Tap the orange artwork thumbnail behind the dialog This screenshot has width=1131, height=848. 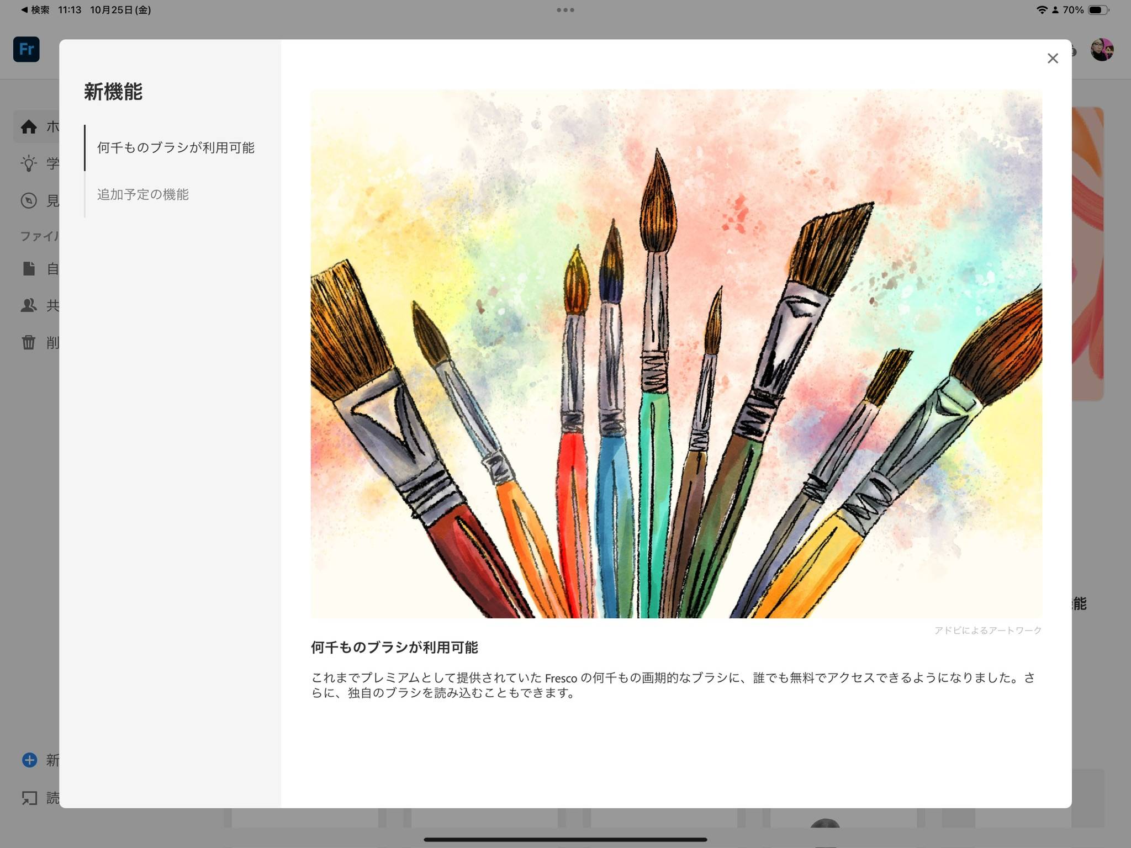click(x=1088, y=253)
